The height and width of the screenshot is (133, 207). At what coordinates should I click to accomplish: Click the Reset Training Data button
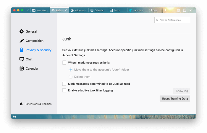(x=175, y=99)
